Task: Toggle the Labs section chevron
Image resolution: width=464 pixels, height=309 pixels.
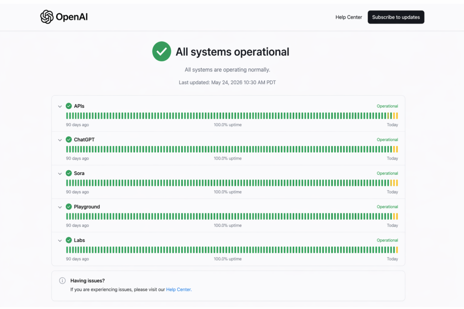Action: click(60, 240)
